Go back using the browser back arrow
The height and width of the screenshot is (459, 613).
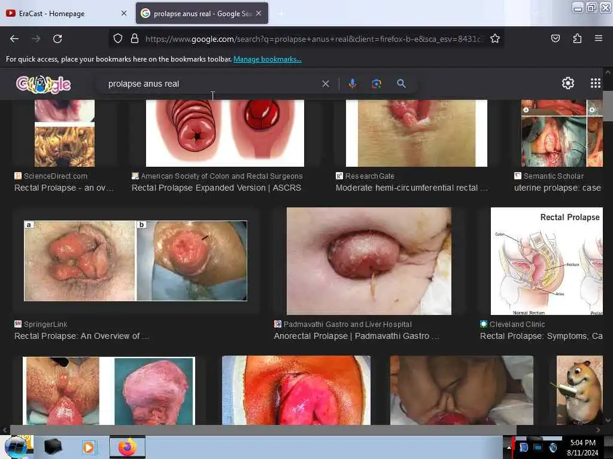coord(14,39)
